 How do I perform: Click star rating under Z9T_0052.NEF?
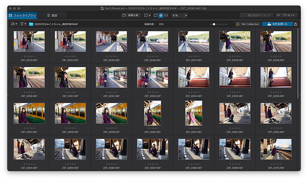pos(111,92)
